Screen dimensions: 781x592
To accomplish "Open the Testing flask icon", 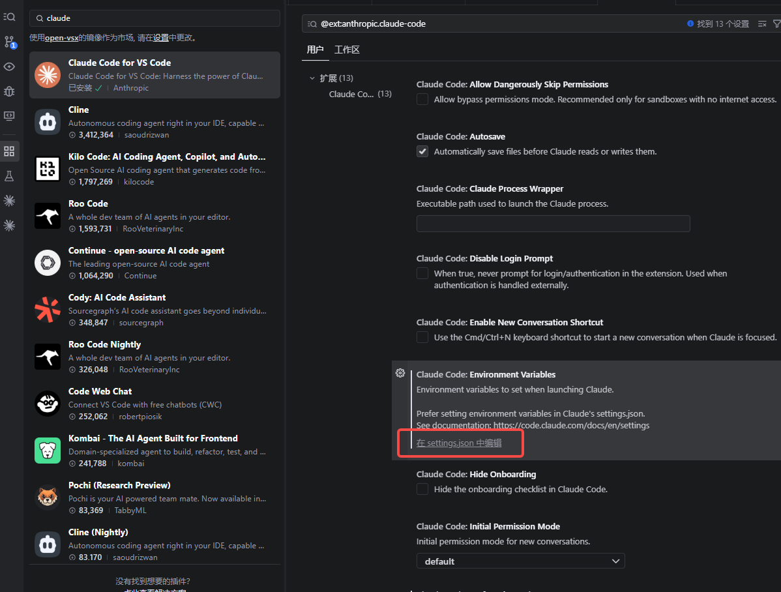I will tap(9, 176).
